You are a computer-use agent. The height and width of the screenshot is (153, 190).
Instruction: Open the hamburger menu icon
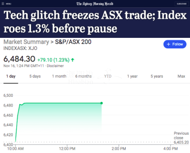tap(3, 4)
